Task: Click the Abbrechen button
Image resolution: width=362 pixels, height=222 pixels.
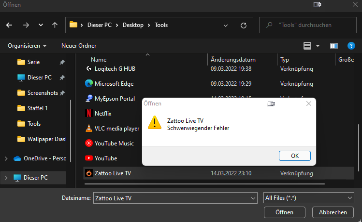Action: point(333,212)
